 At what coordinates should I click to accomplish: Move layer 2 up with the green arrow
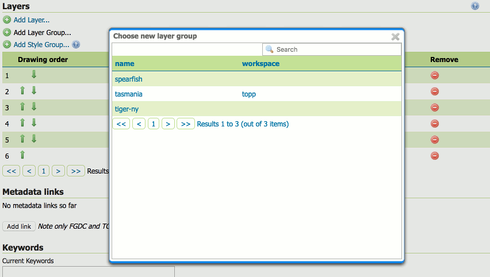tap(22, 91)
